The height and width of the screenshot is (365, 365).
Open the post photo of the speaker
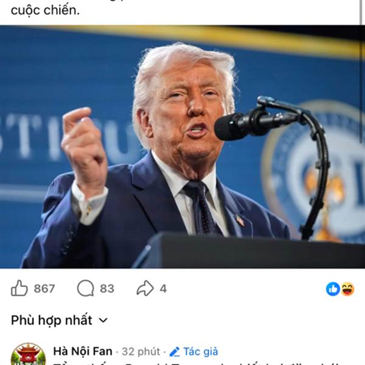[x=182, y=147]
